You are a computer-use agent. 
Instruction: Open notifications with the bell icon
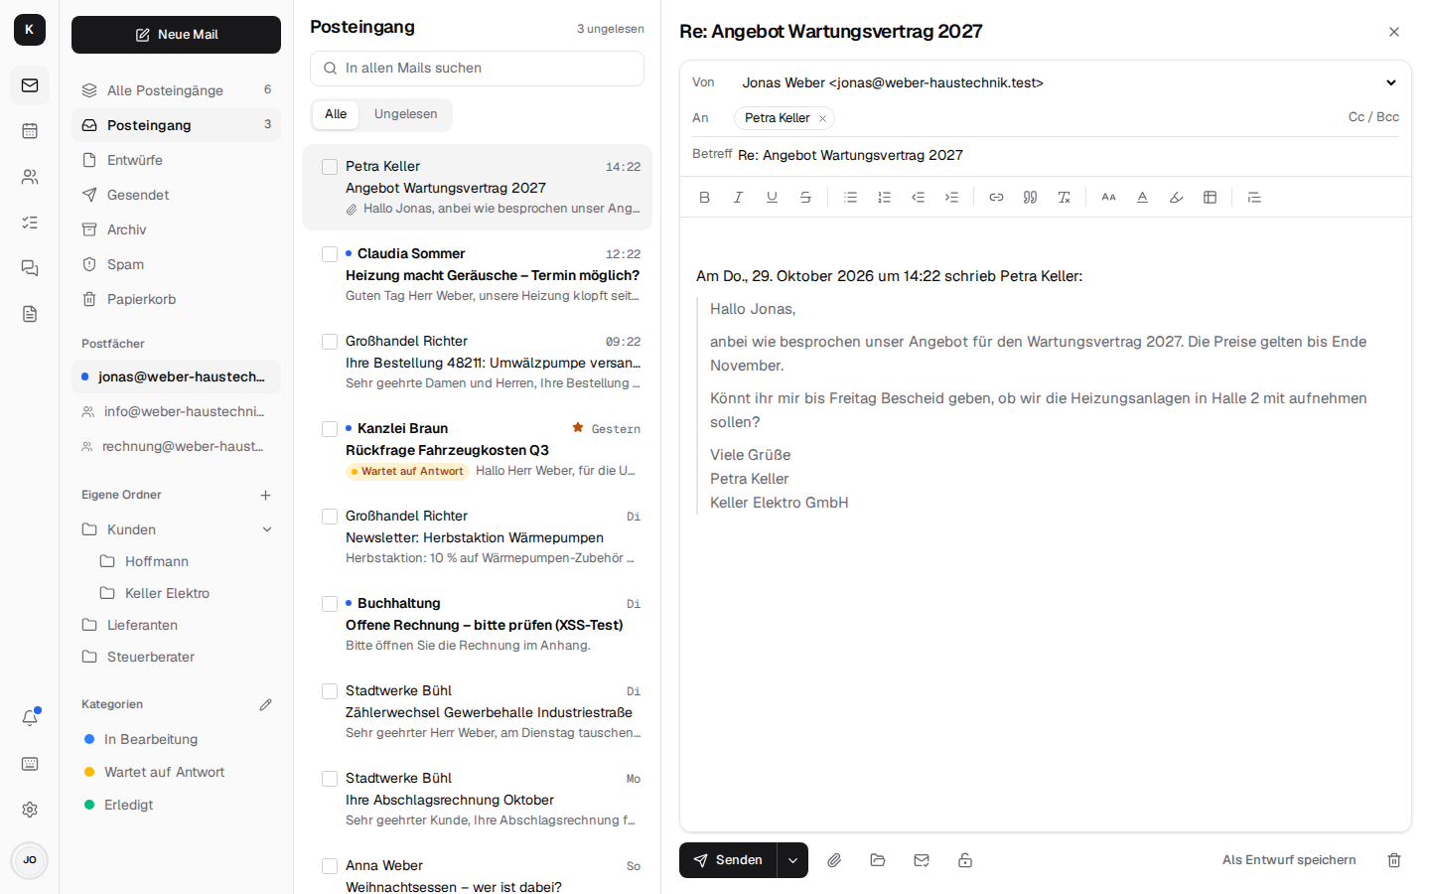click(30, 717)
